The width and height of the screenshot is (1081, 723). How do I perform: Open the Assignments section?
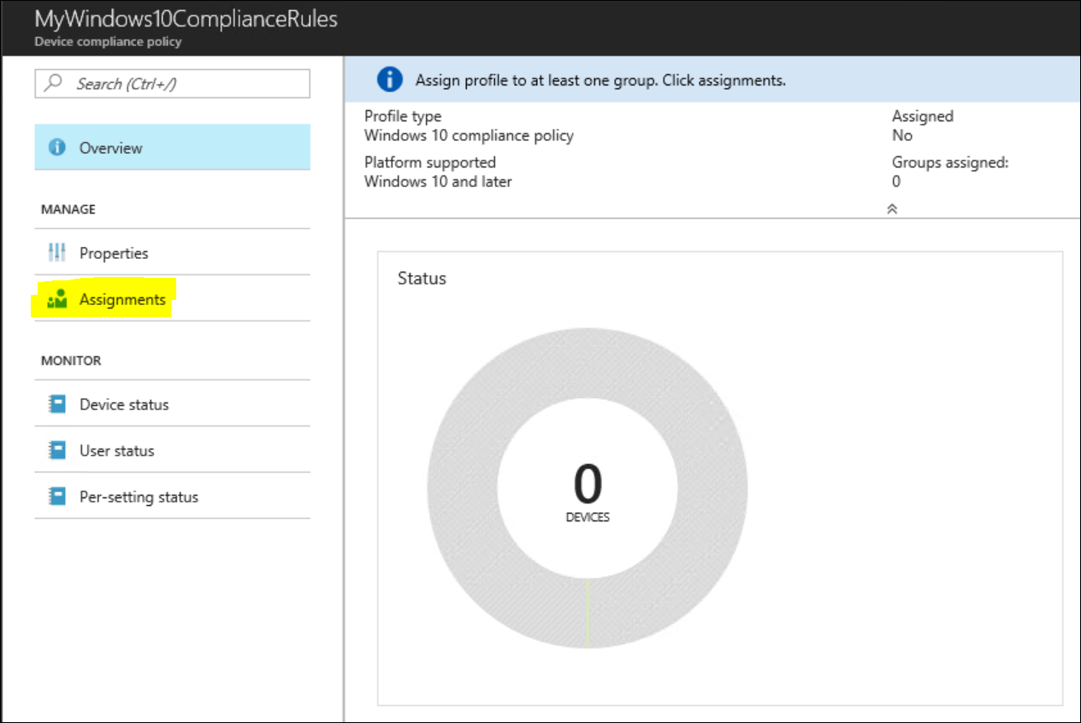point(172,299)
